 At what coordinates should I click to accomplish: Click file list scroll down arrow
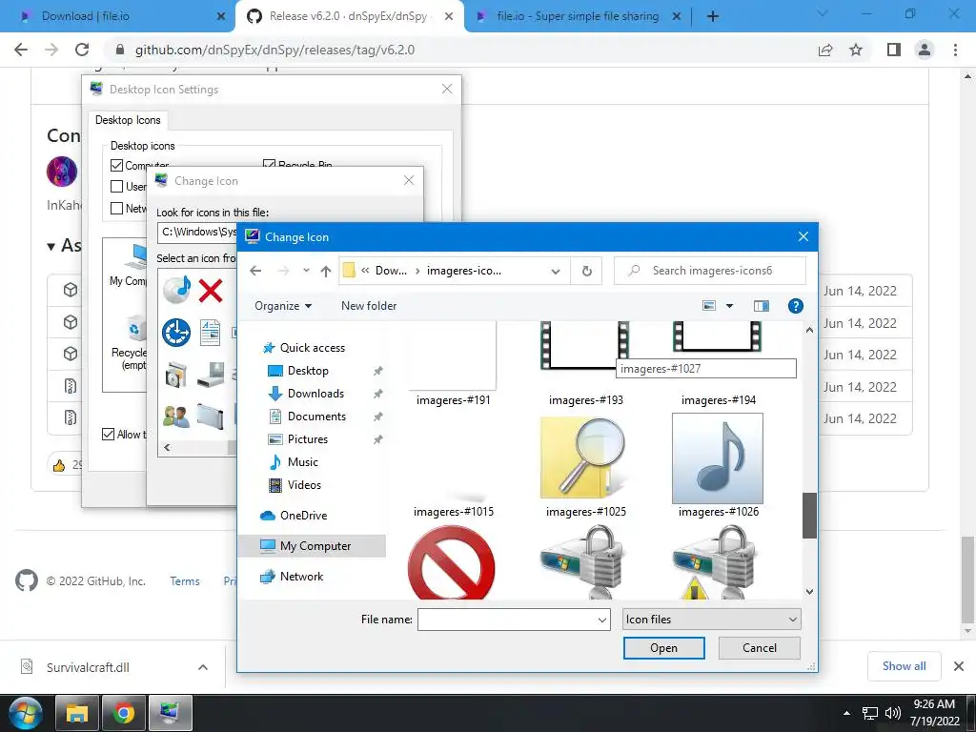(809, 592)
